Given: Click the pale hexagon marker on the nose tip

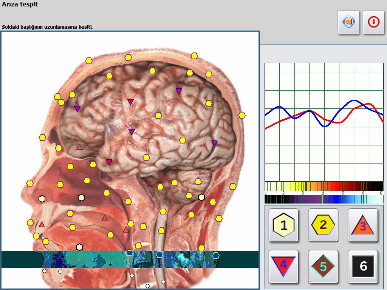Looking at the screenshot, I should pyautogui.click(x=42, y=199).
